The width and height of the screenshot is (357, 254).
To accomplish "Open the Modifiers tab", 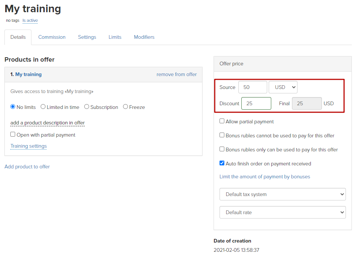I will pos(144,37).
